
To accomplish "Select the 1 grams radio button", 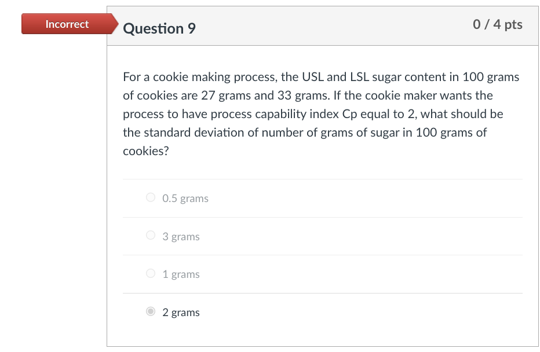I will pyautogui.click(x=150, y=273).
